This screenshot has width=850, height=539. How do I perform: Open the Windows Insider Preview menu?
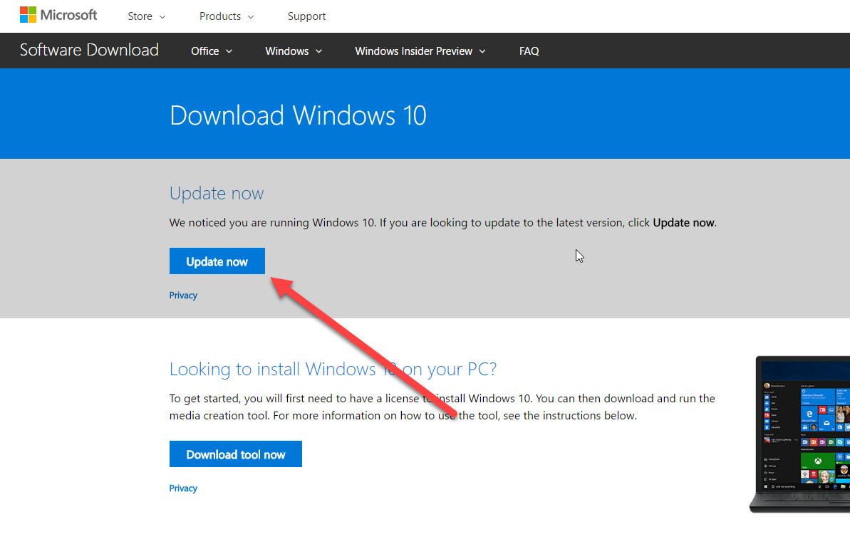(420, 51)
